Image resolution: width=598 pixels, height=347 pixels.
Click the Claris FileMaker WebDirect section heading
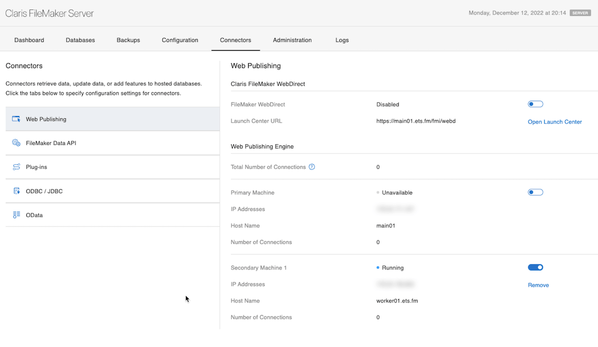268,84
